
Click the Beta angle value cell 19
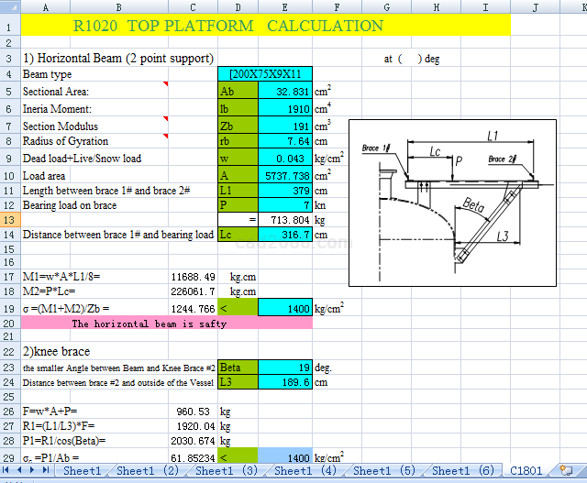coord(285,368)
